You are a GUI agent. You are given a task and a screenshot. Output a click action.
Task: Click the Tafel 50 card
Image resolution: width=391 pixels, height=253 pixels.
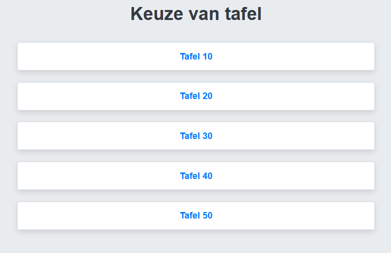196,215
